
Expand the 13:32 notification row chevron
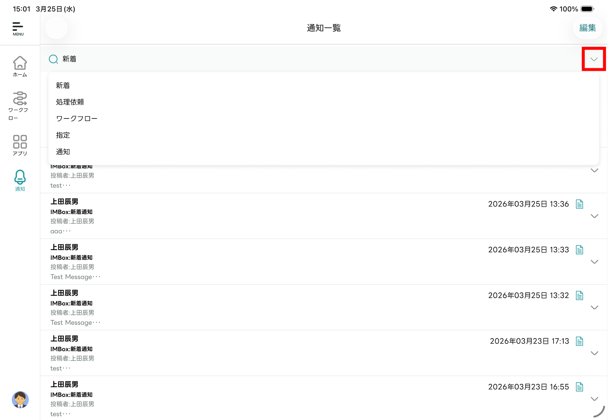pyautogui.click(x=594, y=307)
